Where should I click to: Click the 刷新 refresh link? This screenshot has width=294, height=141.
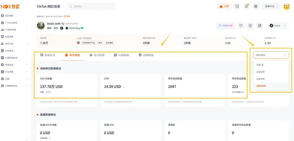tap(67, 16)
